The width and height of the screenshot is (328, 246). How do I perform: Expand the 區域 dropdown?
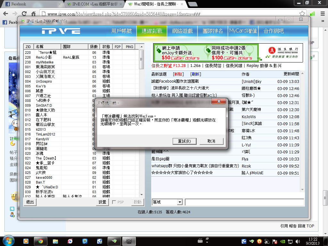coord(179,202)
